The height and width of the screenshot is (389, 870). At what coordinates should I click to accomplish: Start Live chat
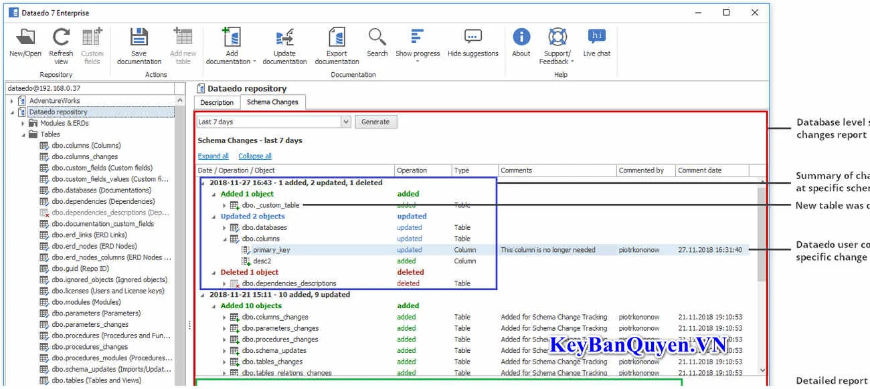click(597, 43)
